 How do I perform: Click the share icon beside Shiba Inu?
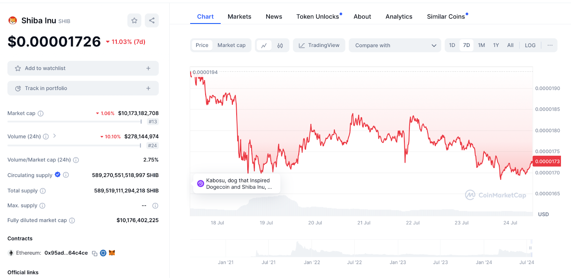pos(152,21)
